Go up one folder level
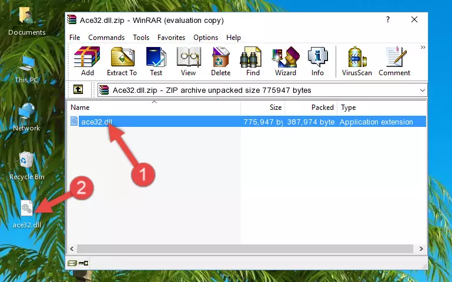The image size is (452, 282). pyautogui.click(x=78, y=89)
